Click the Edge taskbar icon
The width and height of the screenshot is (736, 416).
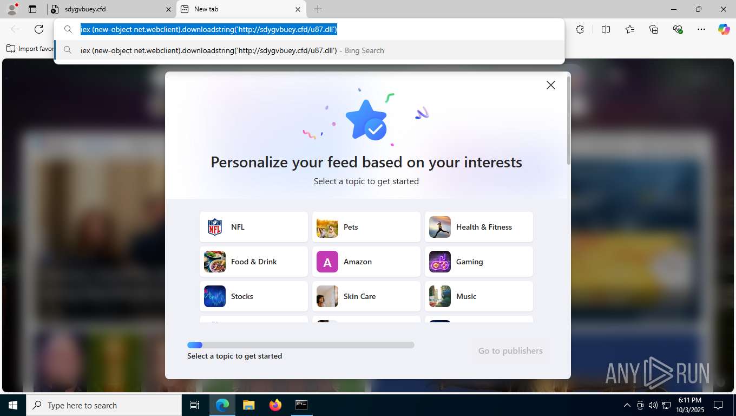click(222, 405)
